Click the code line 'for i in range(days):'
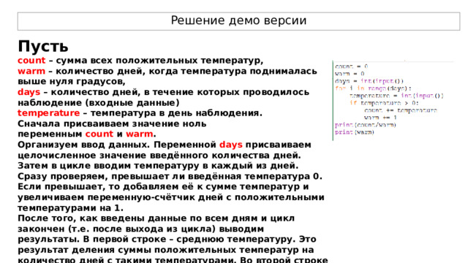Screen dimensions: 468x263 tap(373, 88)
